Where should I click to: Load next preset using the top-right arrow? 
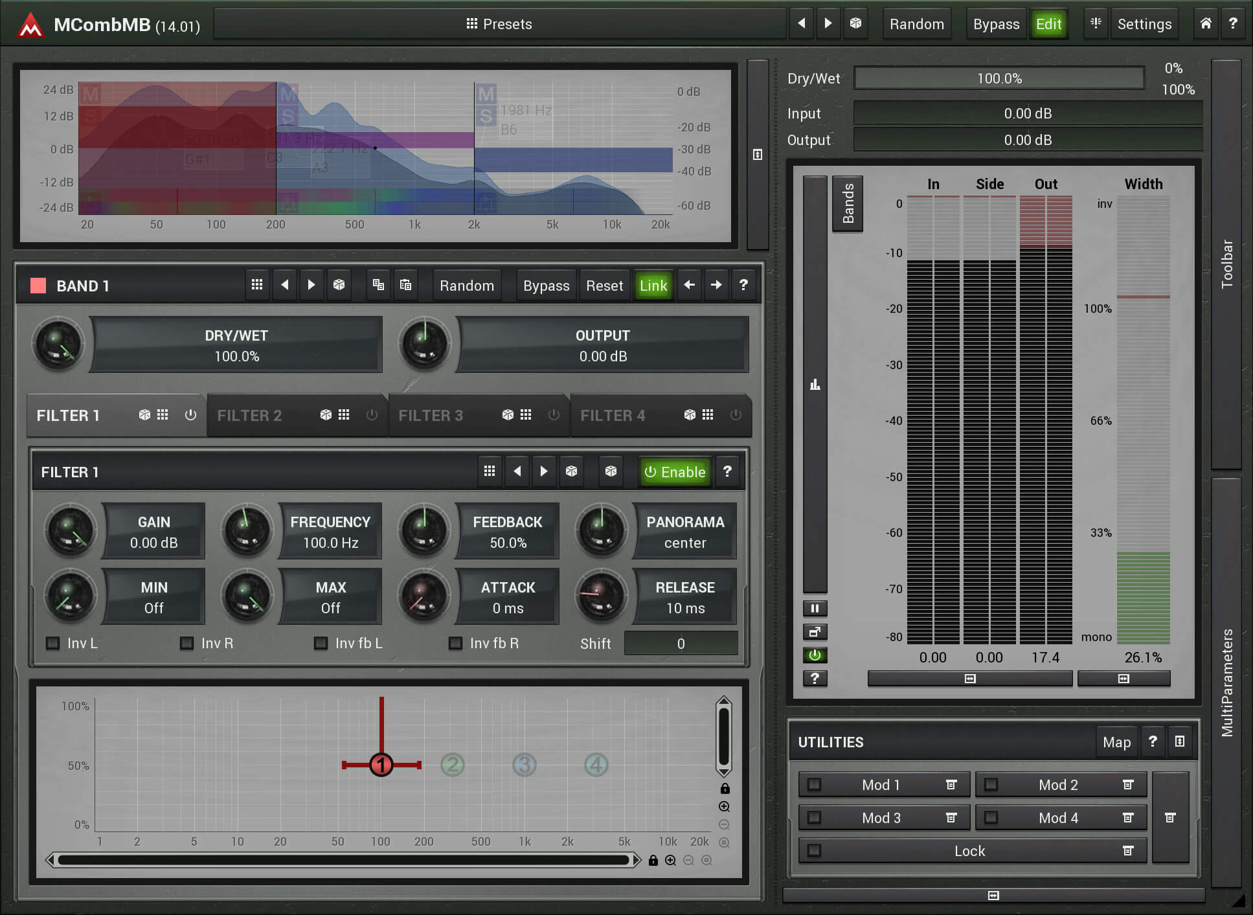click(828, 24)
